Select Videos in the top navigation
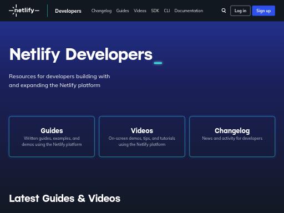Screen dimensions: 284x213 (140, 11)
